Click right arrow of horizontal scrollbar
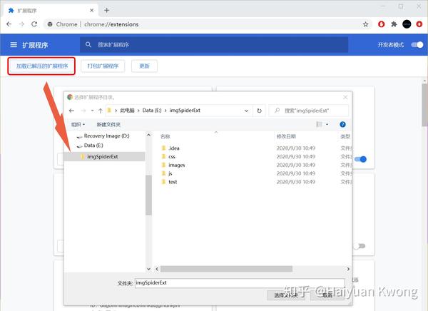 (x=348, y=269)
